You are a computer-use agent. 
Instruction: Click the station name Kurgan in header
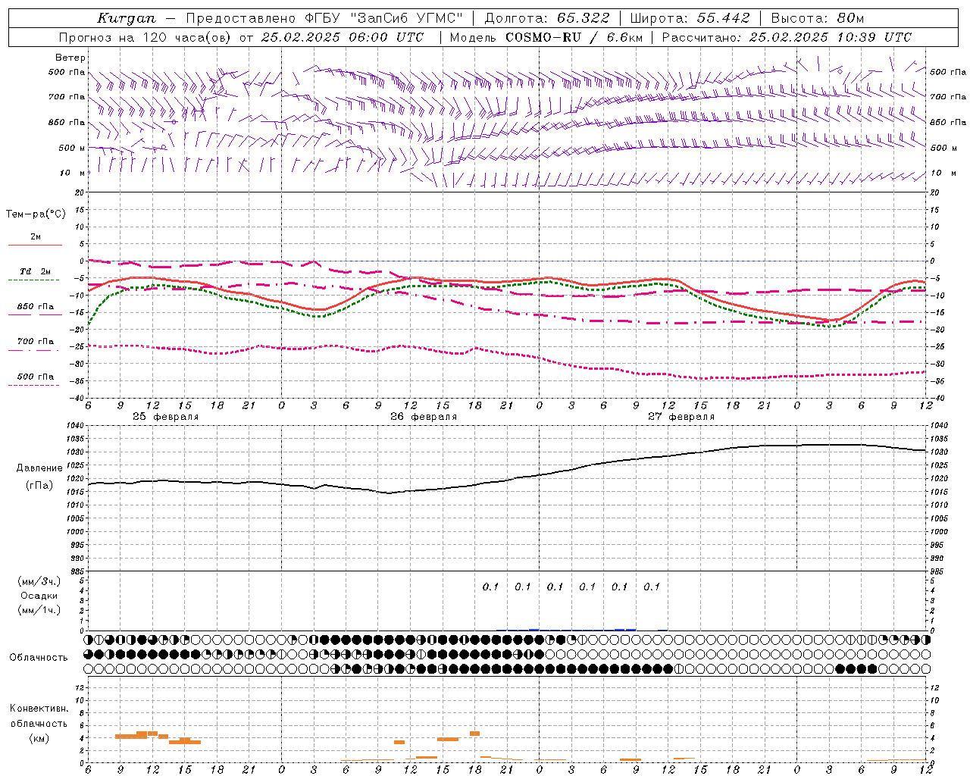click(127, 18)
